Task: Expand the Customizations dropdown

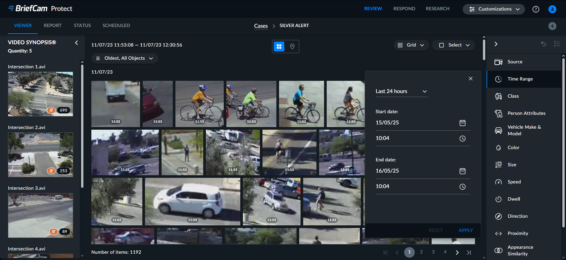Action: [x=494, y=9]
